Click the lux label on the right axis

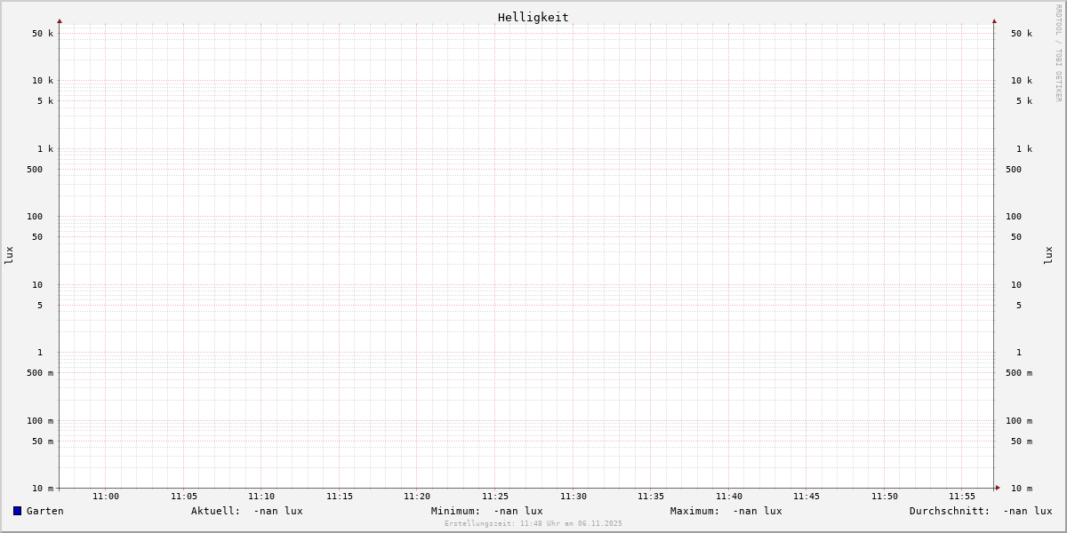coord(1048,255)
